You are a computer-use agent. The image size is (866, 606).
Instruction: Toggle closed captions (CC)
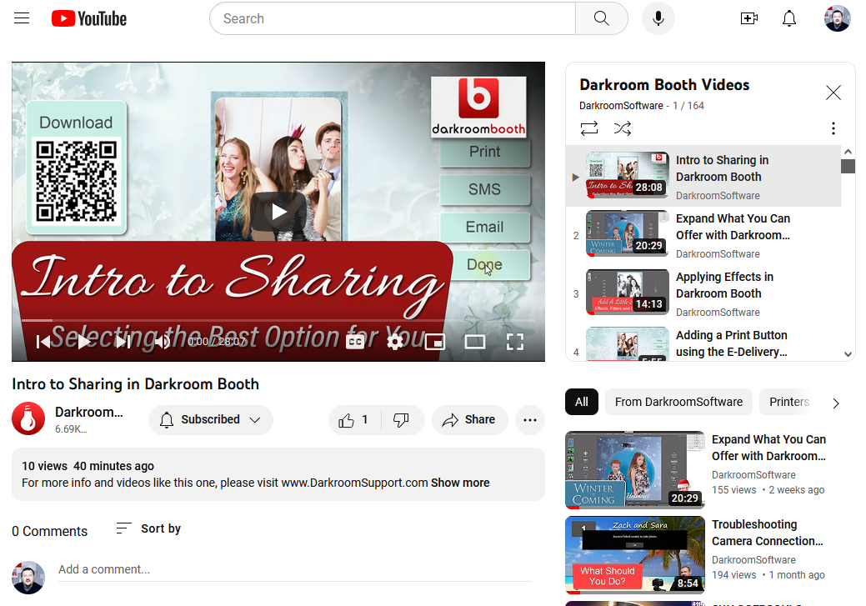(355, 342)
